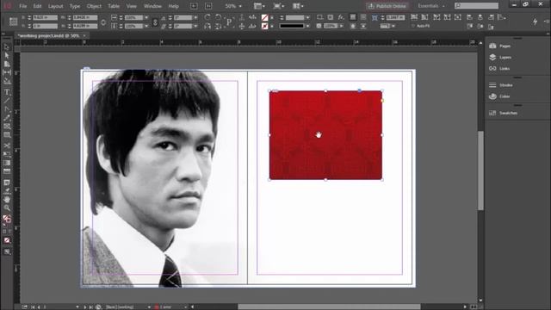Open the Essentials workspace switcher
The image size is (551, 310).
click(x=431, y=6)
